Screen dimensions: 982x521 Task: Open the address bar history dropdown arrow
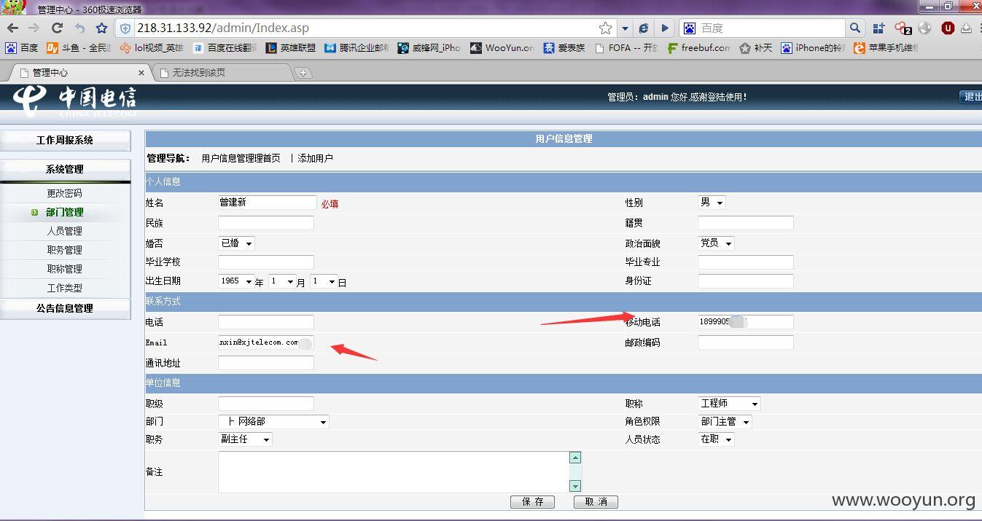point(625,28)
